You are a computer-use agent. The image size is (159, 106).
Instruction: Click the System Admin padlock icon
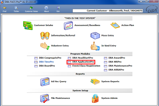pos(95,98)
